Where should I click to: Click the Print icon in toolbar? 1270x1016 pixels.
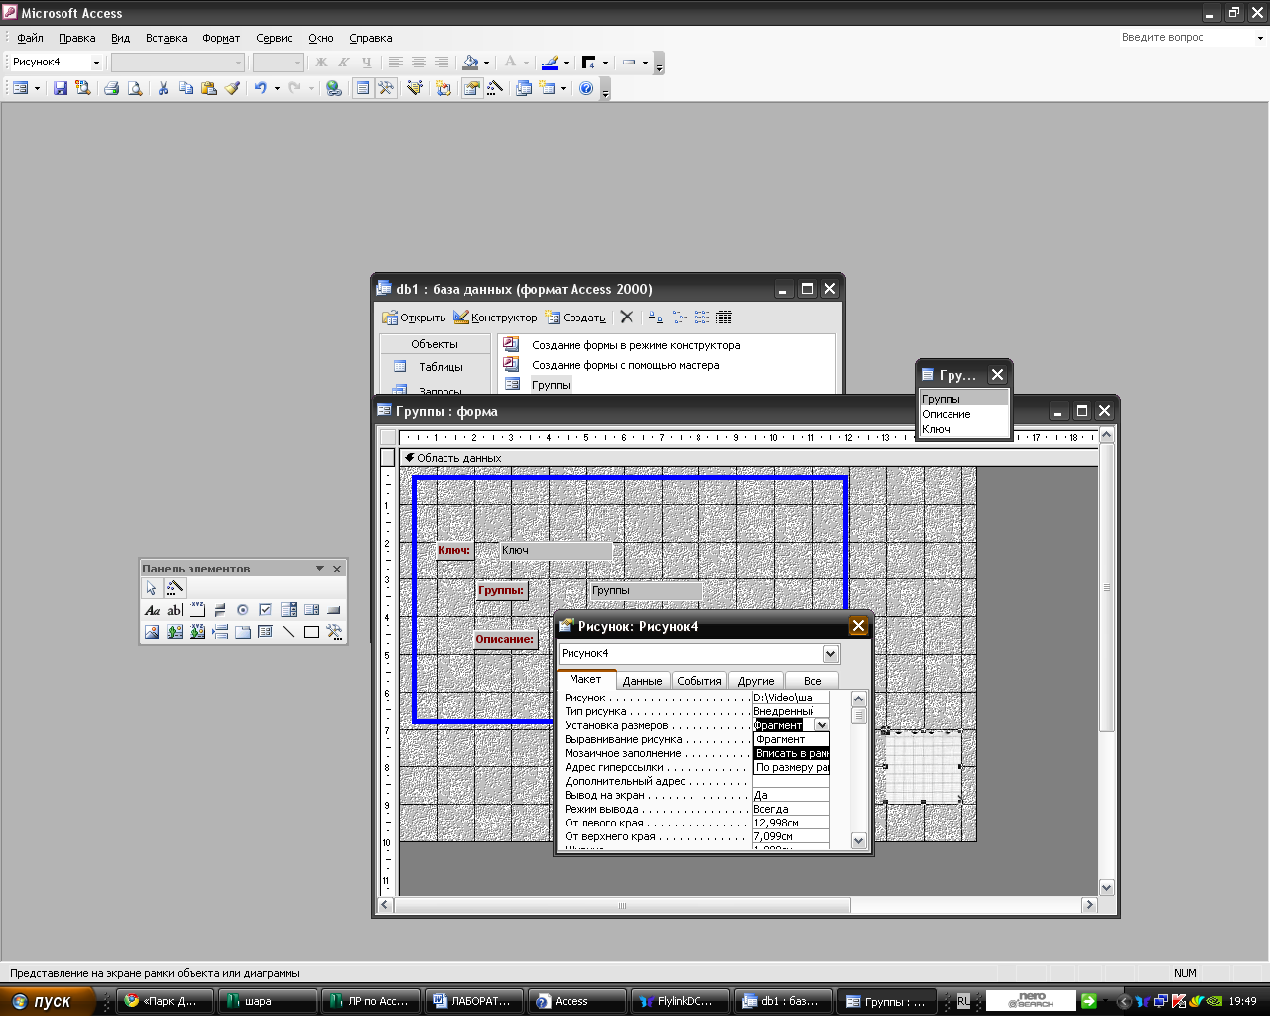coord(112,88)
